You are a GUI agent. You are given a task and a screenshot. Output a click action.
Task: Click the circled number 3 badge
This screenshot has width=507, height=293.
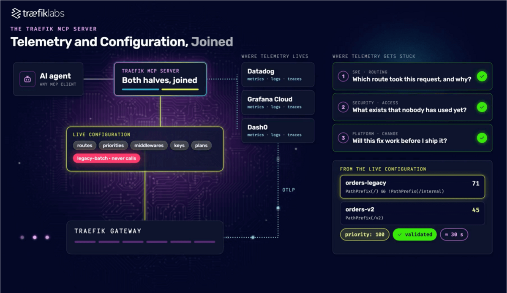click(x=343, y=138)
